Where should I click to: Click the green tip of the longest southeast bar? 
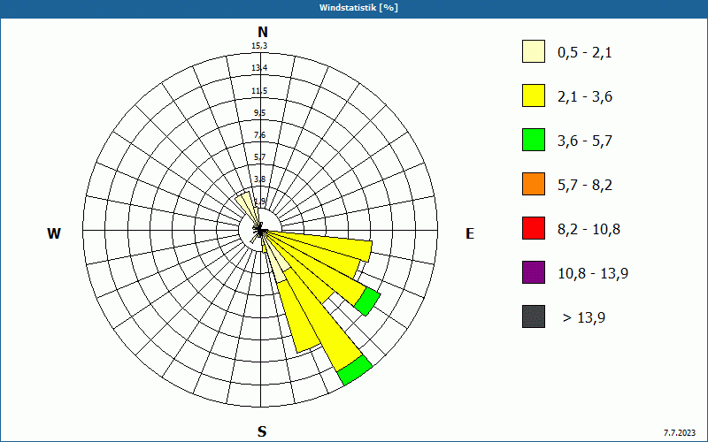[355, 370]
